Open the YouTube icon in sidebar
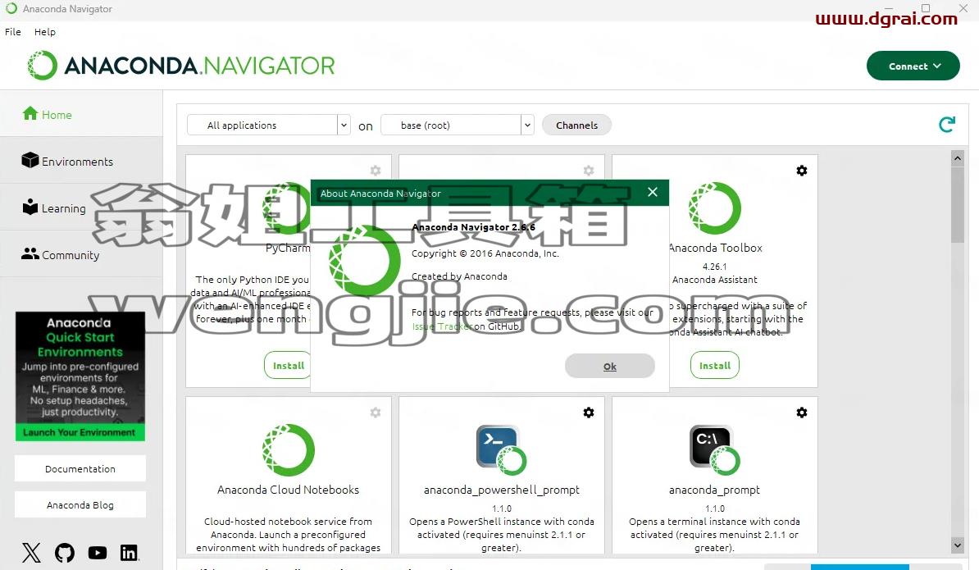The height and width of the screenshot is (570, 979). (98, 553)
